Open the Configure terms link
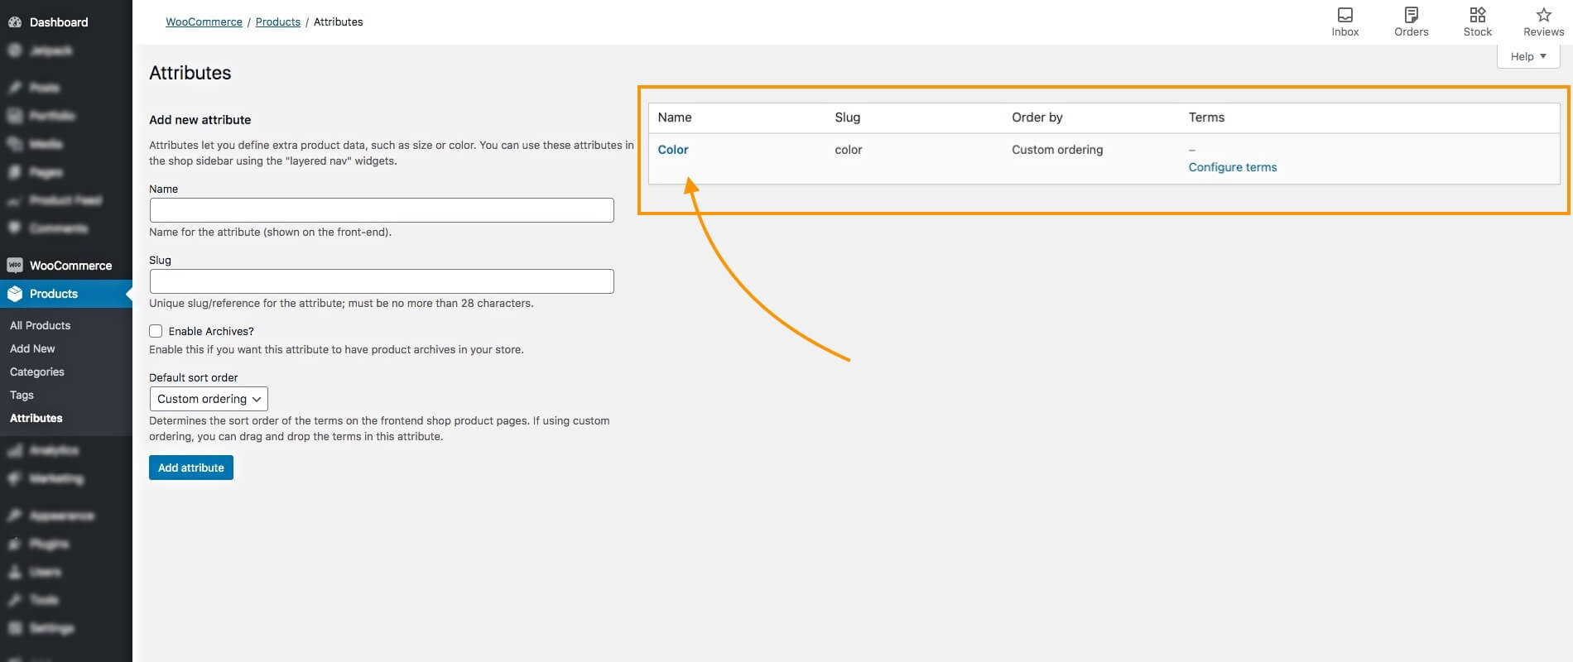Screen dimensions: 1573x662 pos(1232,167)
